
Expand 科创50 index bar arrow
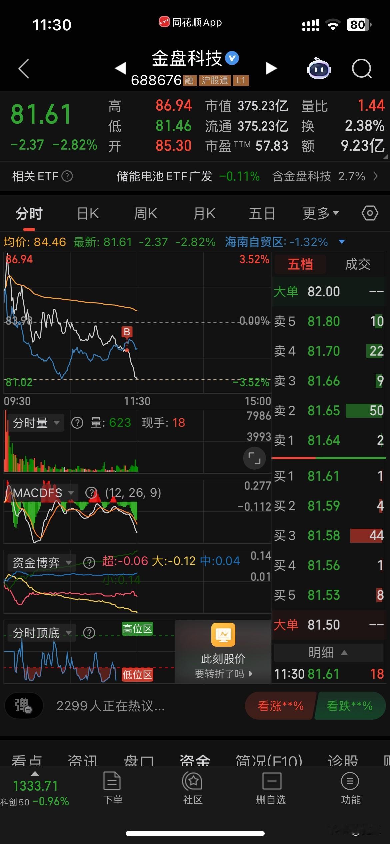coord(35,774)
